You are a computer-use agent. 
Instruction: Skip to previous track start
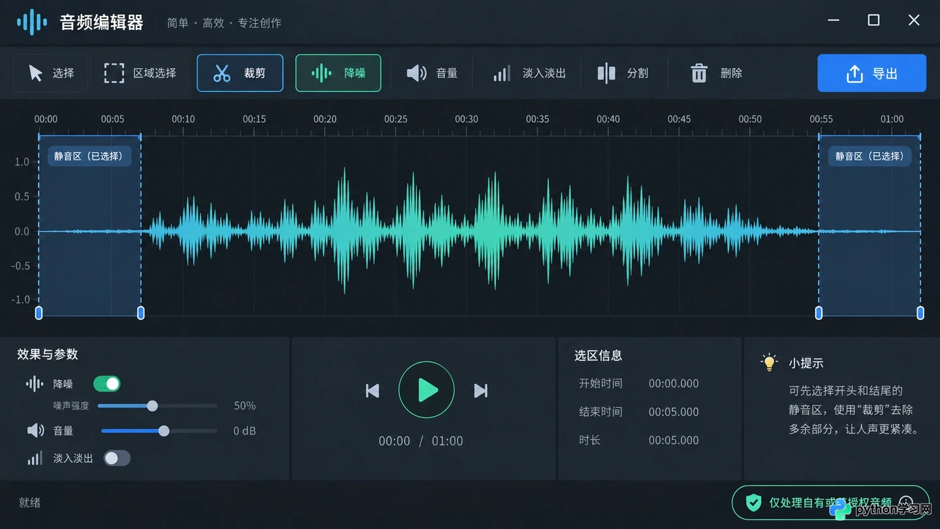click(x=372, y=391)
